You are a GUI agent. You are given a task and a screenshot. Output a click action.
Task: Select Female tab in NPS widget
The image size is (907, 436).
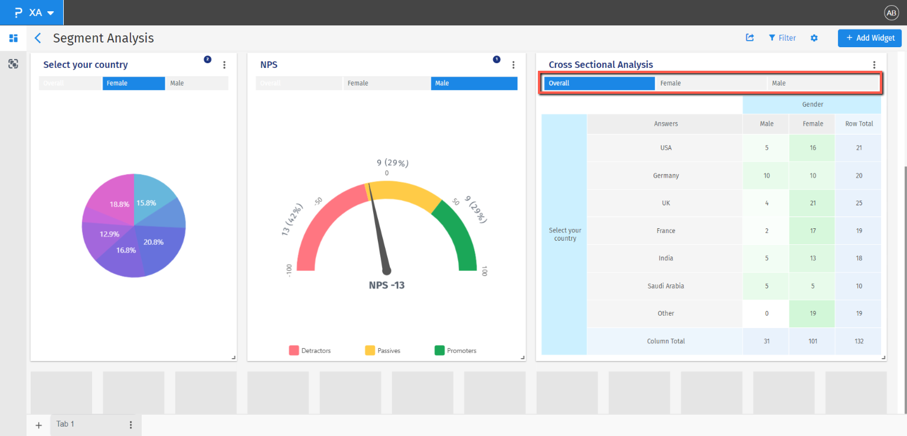387,83
